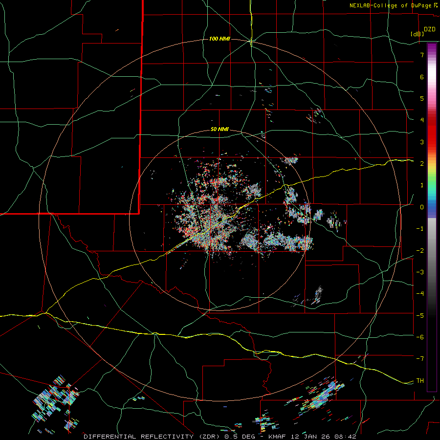
Task: Click the 6 value on color scale
Action: pos(422,77)
